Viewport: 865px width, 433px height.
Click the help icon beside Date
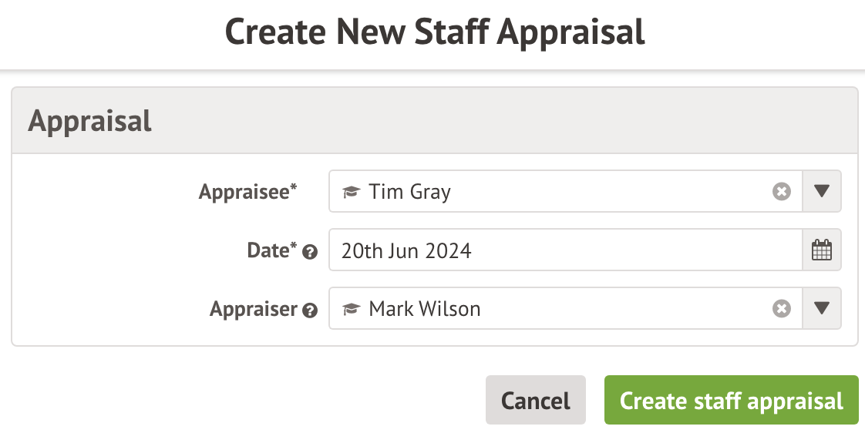(310, 252)
